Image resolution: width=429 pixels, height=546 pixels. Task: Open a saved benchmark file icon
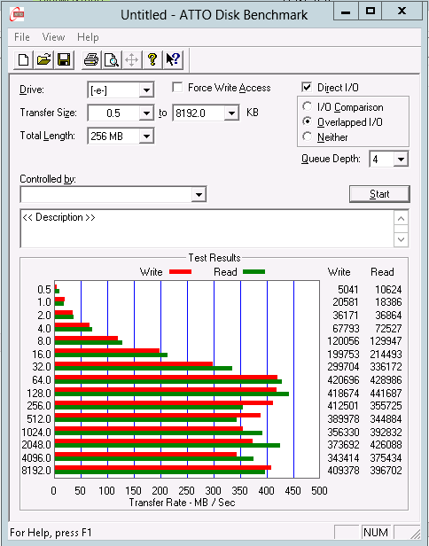pyautogui.click(x=44, y=59)
